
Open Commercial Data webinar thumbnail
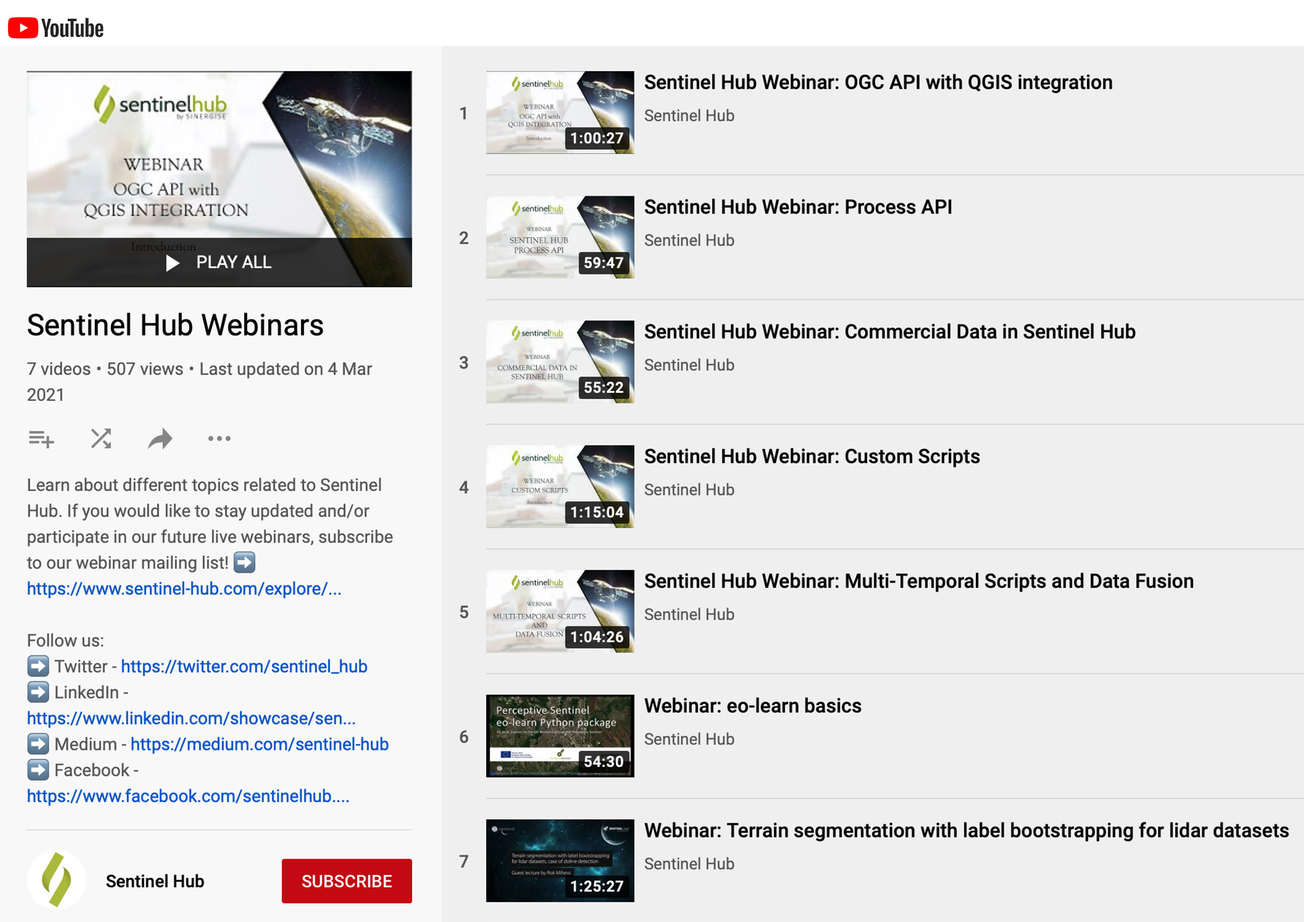tap(560, 362)
